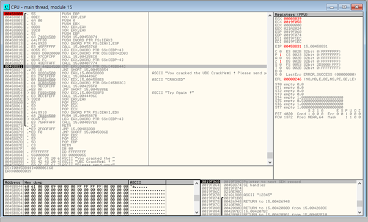This screenshot has height=222, width=368.
Task: Click the disassembly pane scroll-down arrow
Action: click(x=270, y=162)
